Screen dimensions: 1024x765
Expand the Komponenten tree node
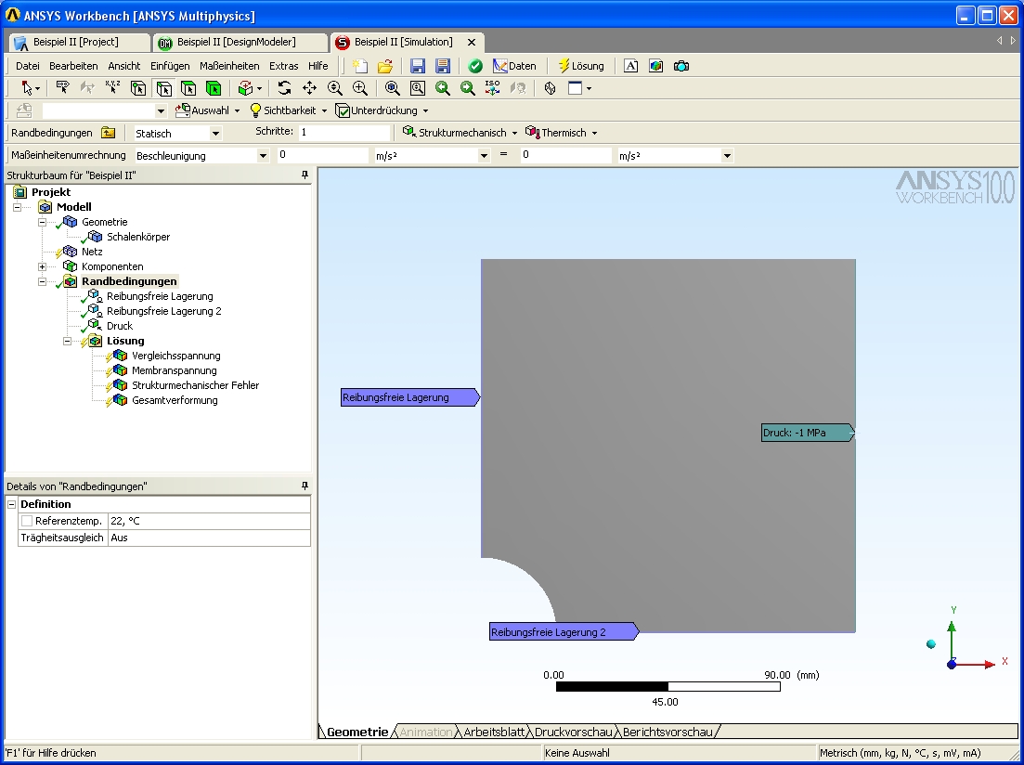(x=42, y=266)
